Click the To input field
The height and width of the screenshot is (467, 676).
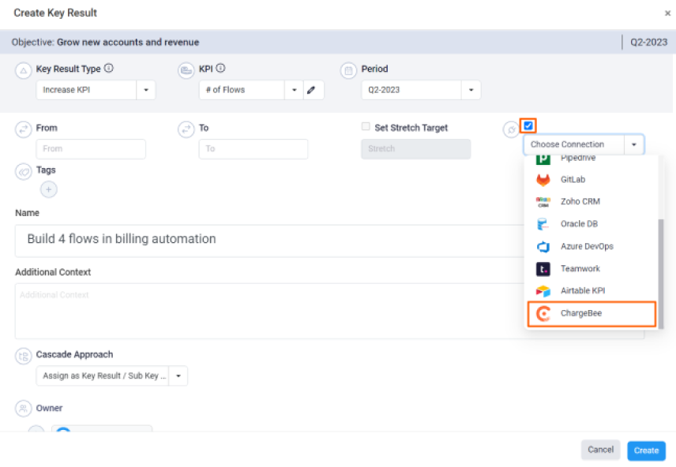pos(253,149)
